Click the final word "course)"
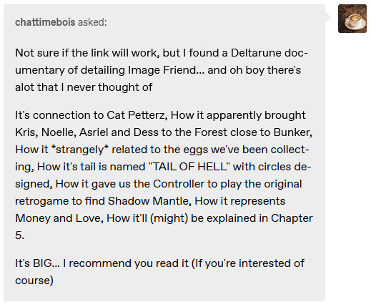The width and height of the screenshot is (371, 307). click(x=34, y=281)
